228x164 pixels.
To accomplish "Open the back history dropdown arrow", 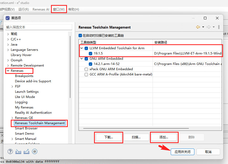I will click(x=203, y=27).
